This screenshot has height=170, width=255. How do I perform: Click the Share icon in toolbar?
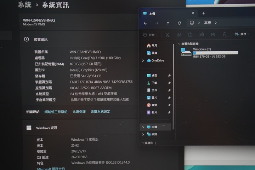(x=213, y=34)
